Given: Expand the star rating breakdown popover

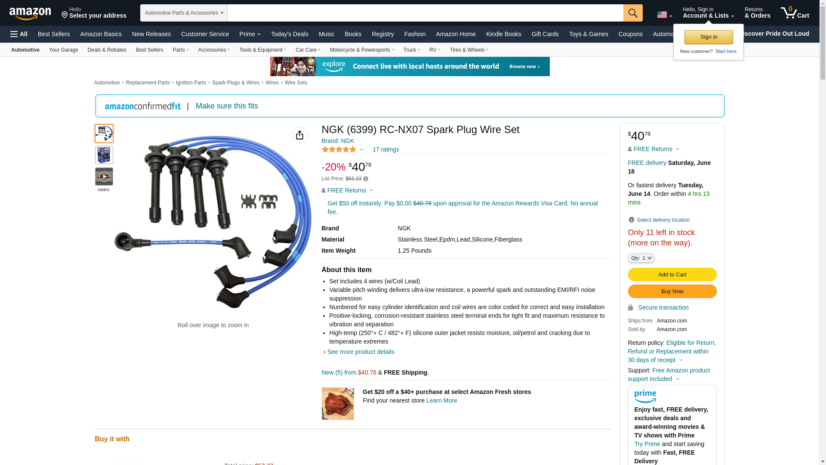Looking at the screenshot, I should (x=343, y=149).
